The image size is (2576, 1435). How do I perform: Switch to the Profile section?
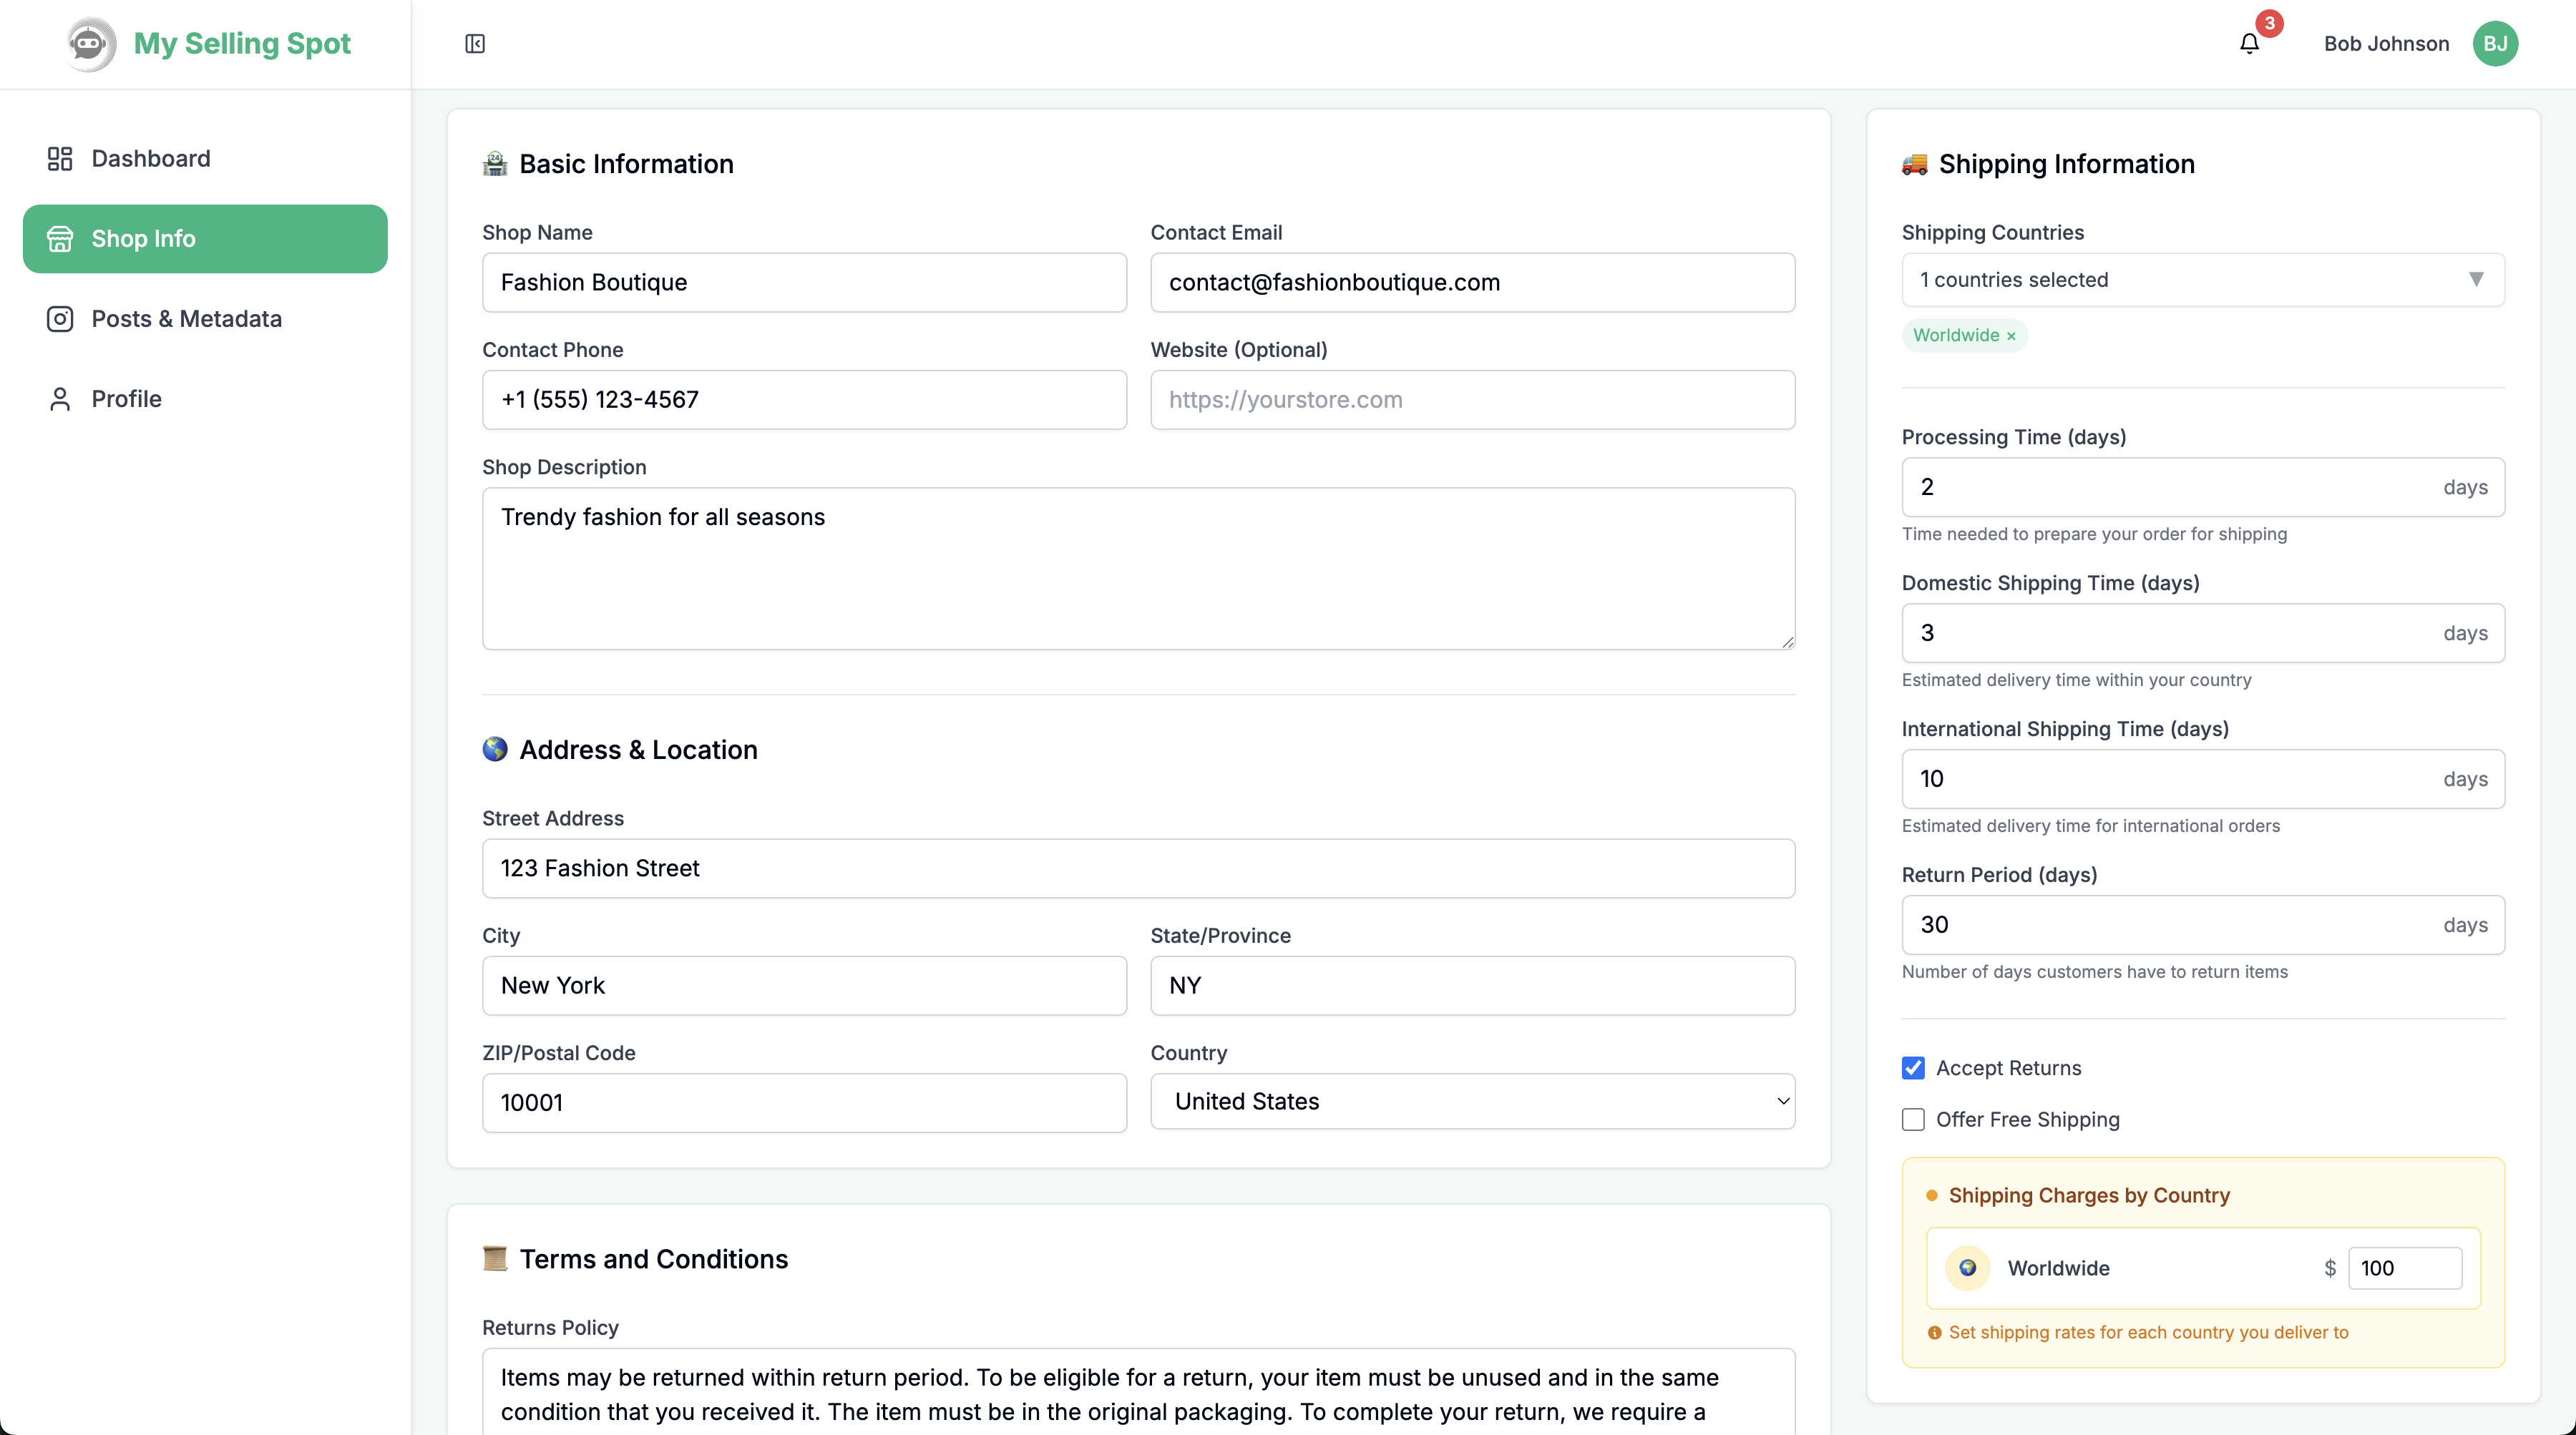[x=126, y=398]
